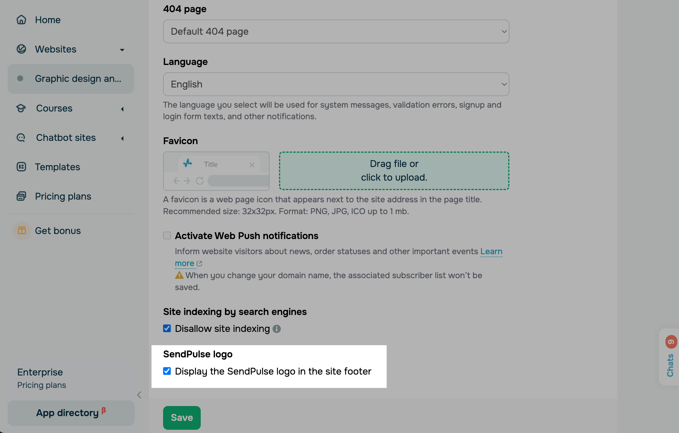Click the Get bonus gift icon
Screen dimensions: 679x433
tap(22, 230)
